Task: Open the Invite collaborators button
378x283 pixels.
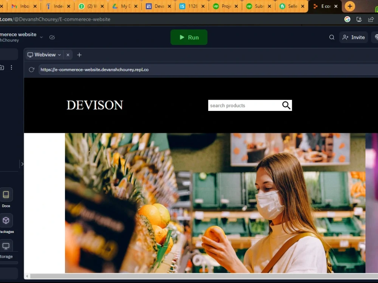Action: tap(353, 37)
